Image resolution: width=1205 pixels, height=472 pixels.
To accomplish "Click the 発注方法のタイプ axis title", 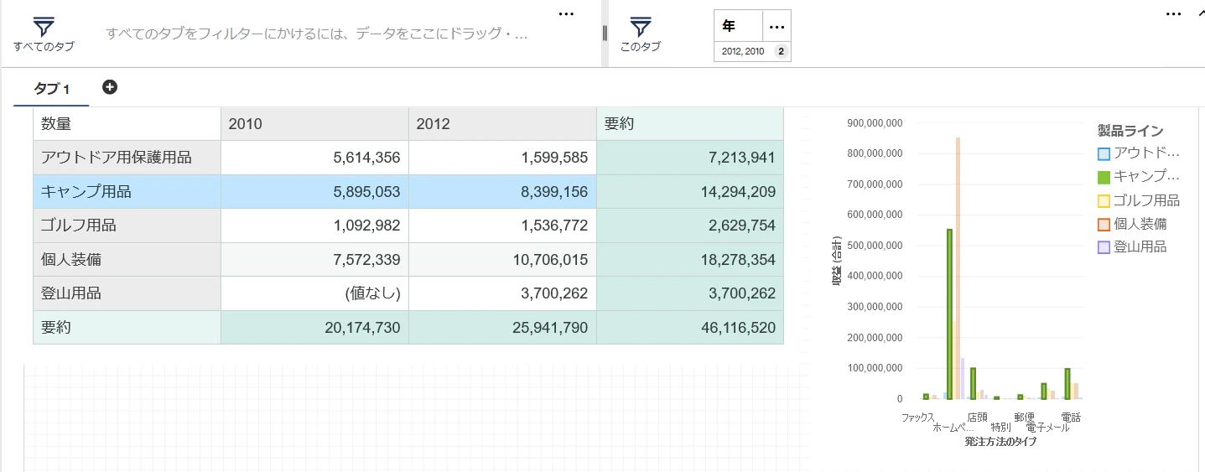I will 1000,442.
